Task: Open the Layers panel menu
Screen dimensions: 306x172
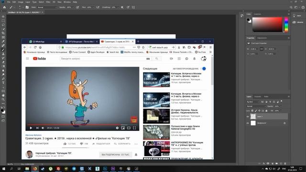Action: [x=289, y=97]
